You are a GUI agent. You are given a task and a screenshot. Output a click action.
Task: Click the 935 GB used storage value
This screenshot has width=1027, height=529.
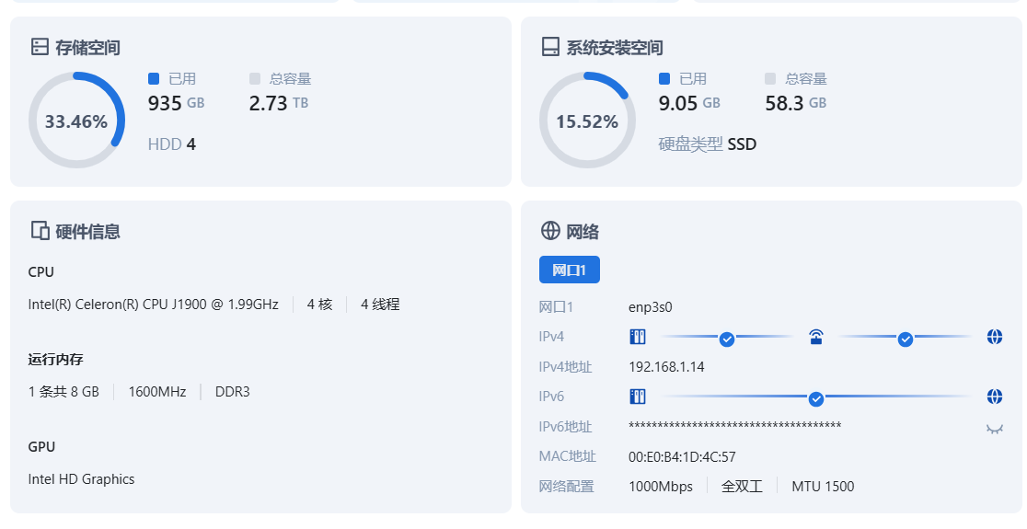[x=176, y=103]
